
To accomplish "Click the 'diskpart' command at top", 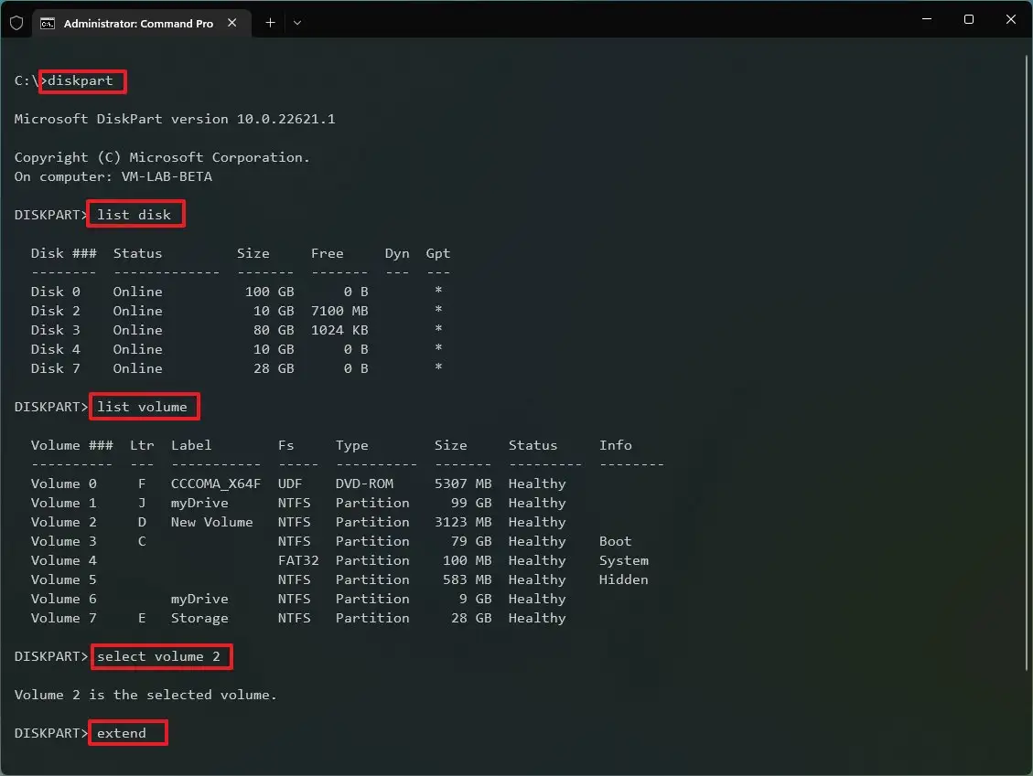I will [x=82, y=80].
